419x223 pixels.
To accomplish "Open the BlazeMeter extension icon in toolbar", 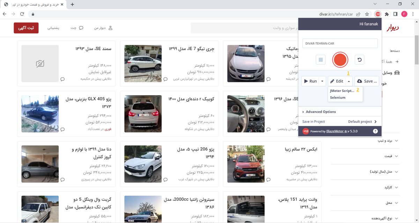I will pyautogui.click(x=377, y=14).
